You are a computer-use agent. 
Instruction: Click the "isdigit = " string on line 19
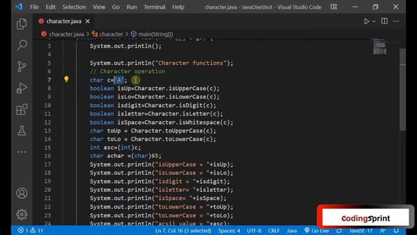pos(175,181)
